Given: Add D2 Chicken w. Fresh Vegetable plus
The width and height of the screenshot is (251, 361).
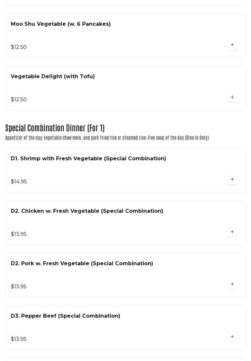Looking at the screenshot, I should 232,232.
